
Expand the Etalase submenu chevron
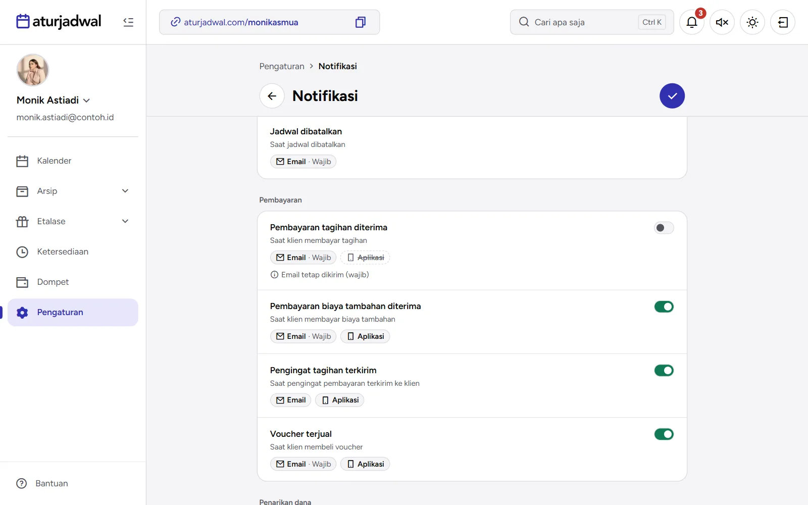pos(125,221)
